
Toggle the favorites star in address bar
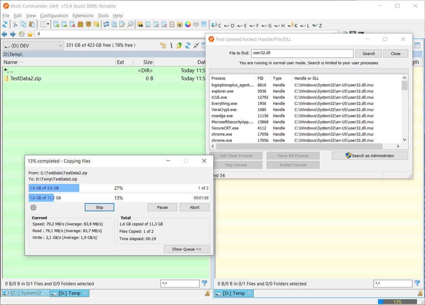tap(29, 34)
